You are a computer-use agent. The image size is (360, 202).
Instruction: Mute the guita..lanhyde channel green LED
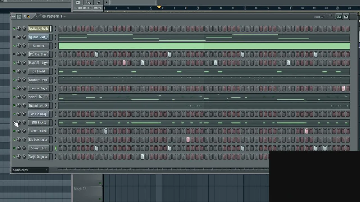(14, 29)
